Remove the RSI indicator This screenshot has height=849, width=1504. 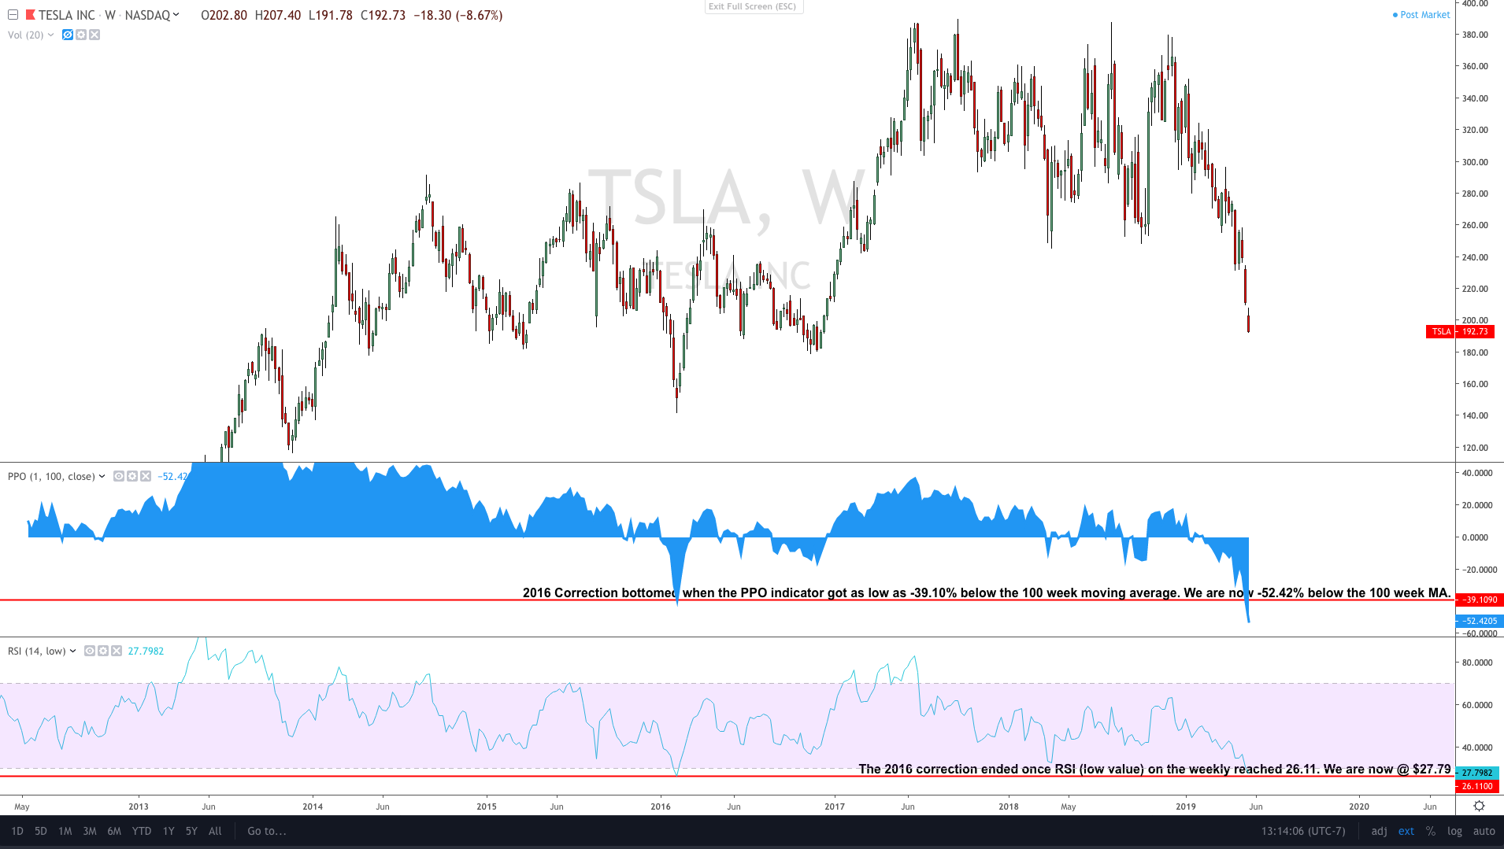[x=117, y=651]
